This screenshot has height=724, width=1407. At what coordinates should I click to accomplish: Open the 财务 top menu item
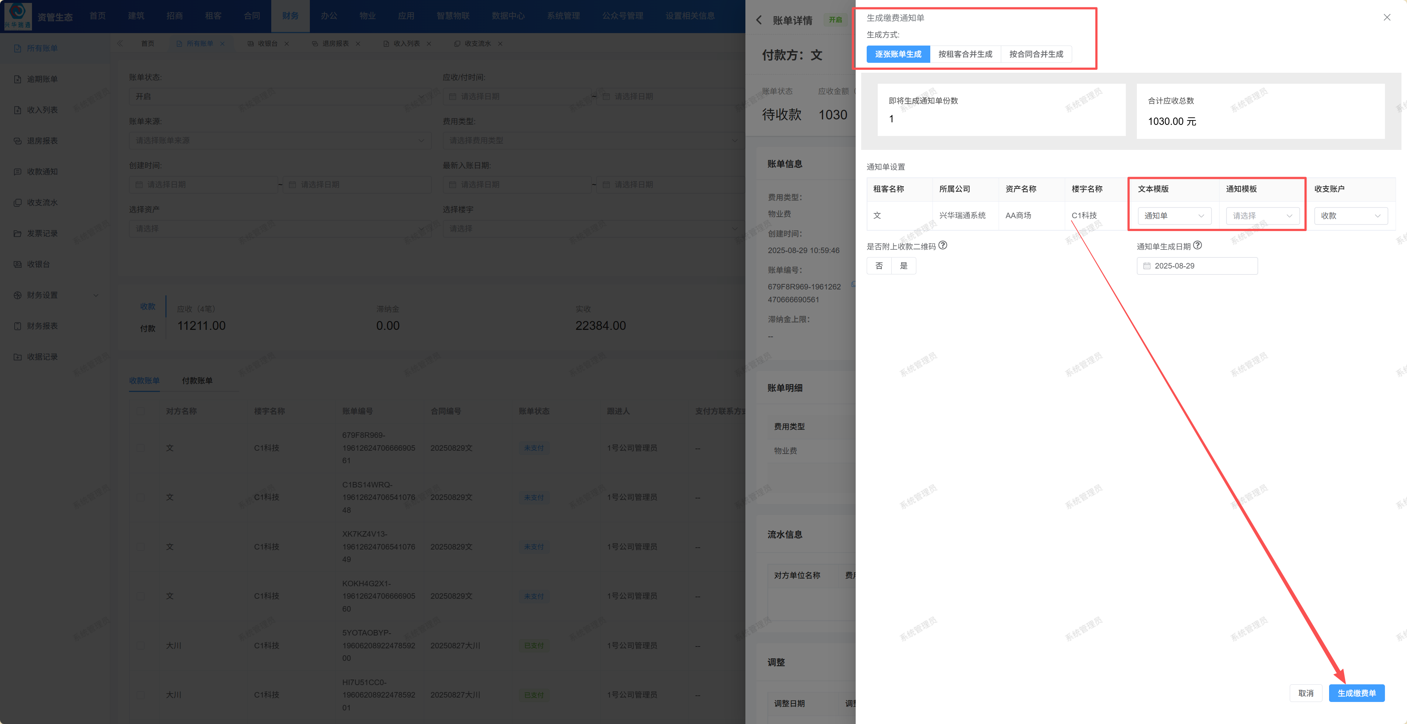pos(290,16)
